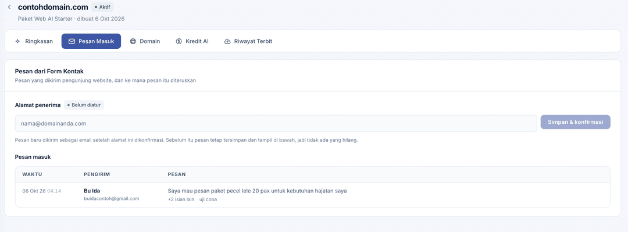Screen dimensions: 628x232
Task: Click the PESAN column header
Action: tap(176, 174)
